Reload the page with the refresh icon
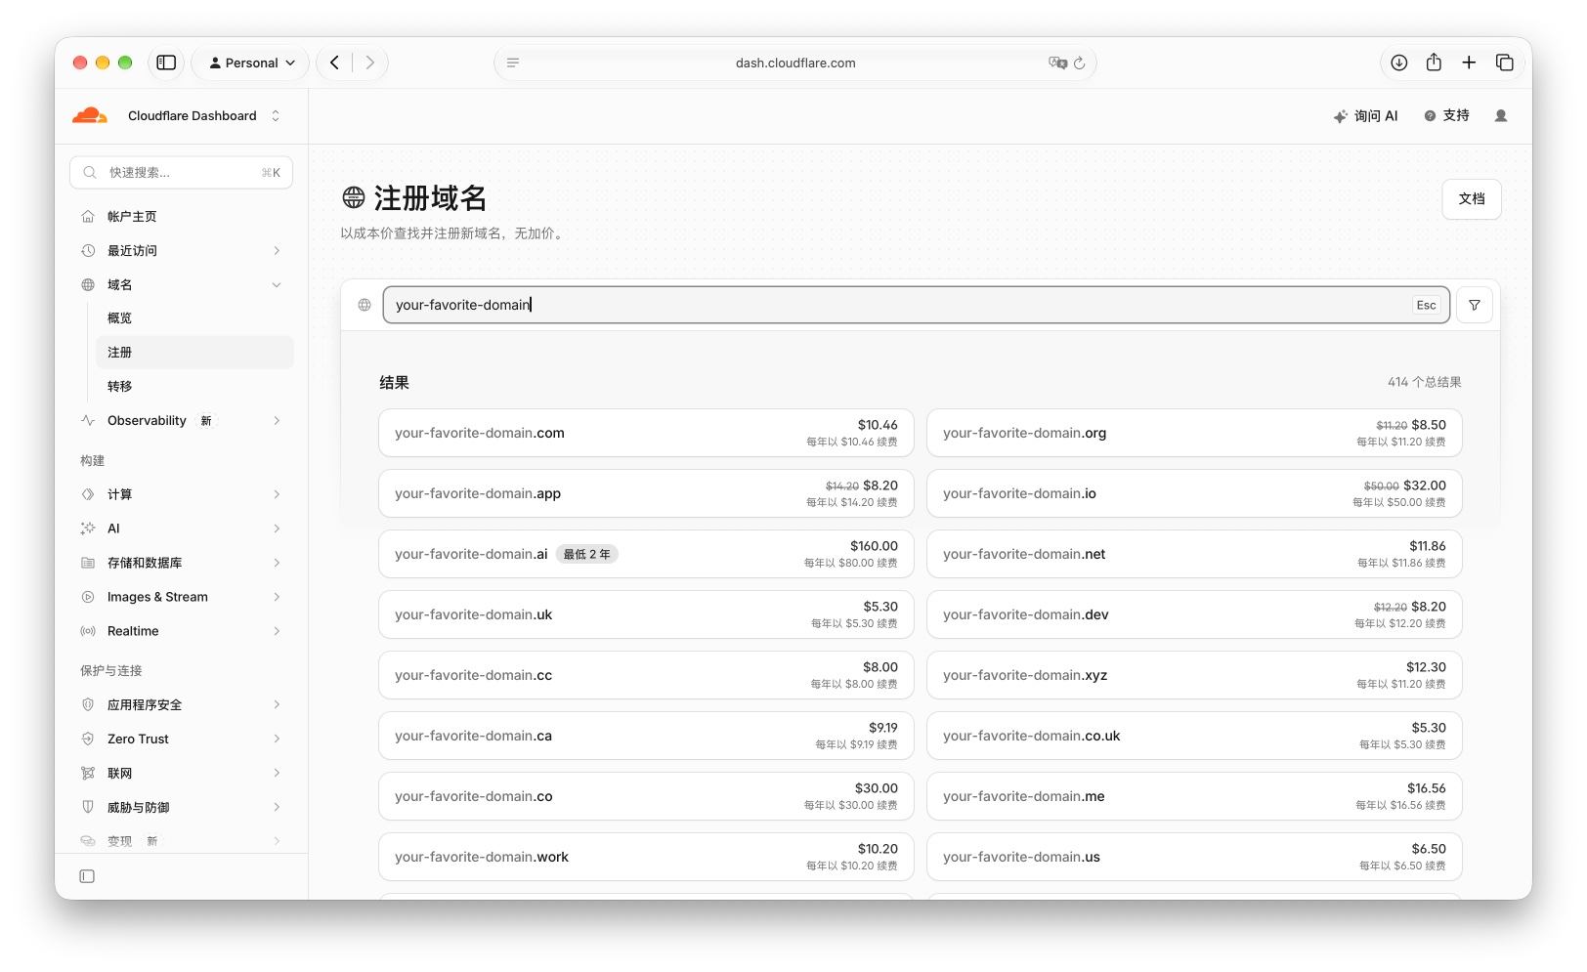This screenshot has height=972, width=1587. (x=1079, y=63)
